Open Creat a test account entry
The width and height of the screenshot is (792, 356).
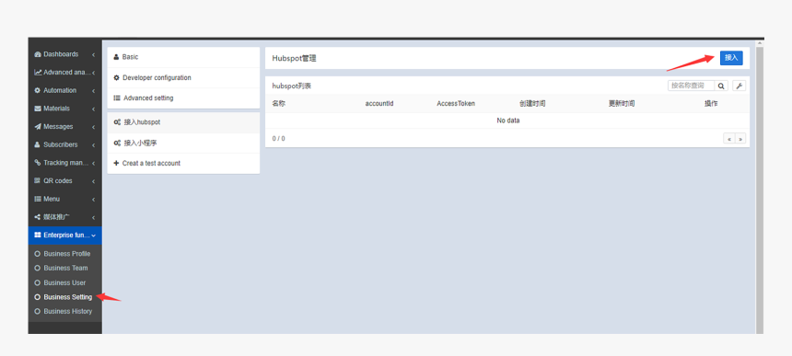coord(183,164)
